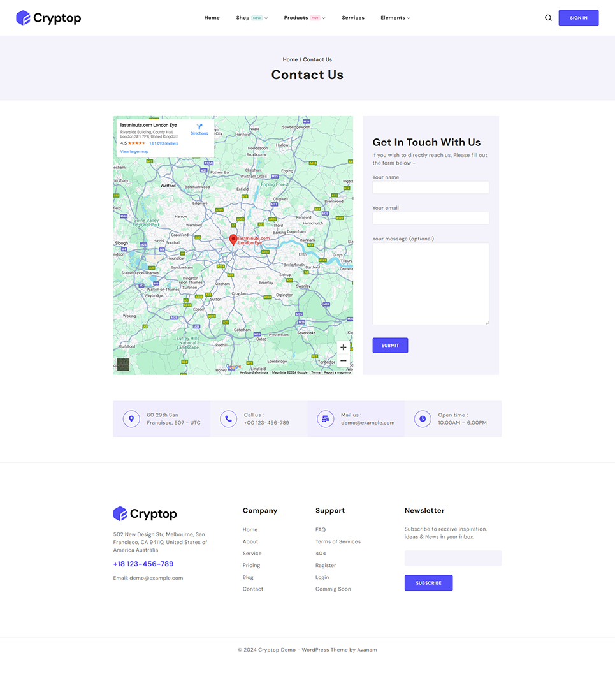Click the Sign In button

578,18
